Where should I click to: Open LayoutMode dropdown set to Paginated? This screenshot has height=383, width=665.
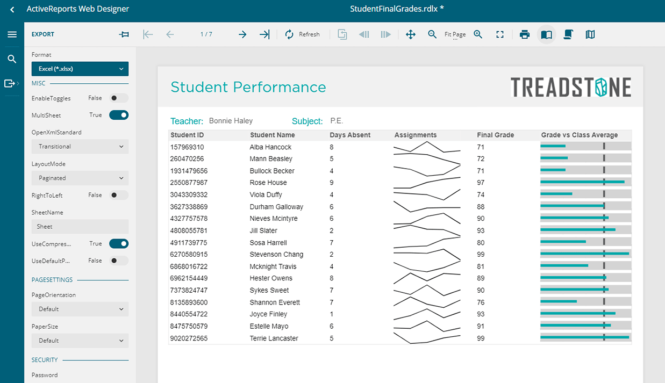click(x=80, y=178)
